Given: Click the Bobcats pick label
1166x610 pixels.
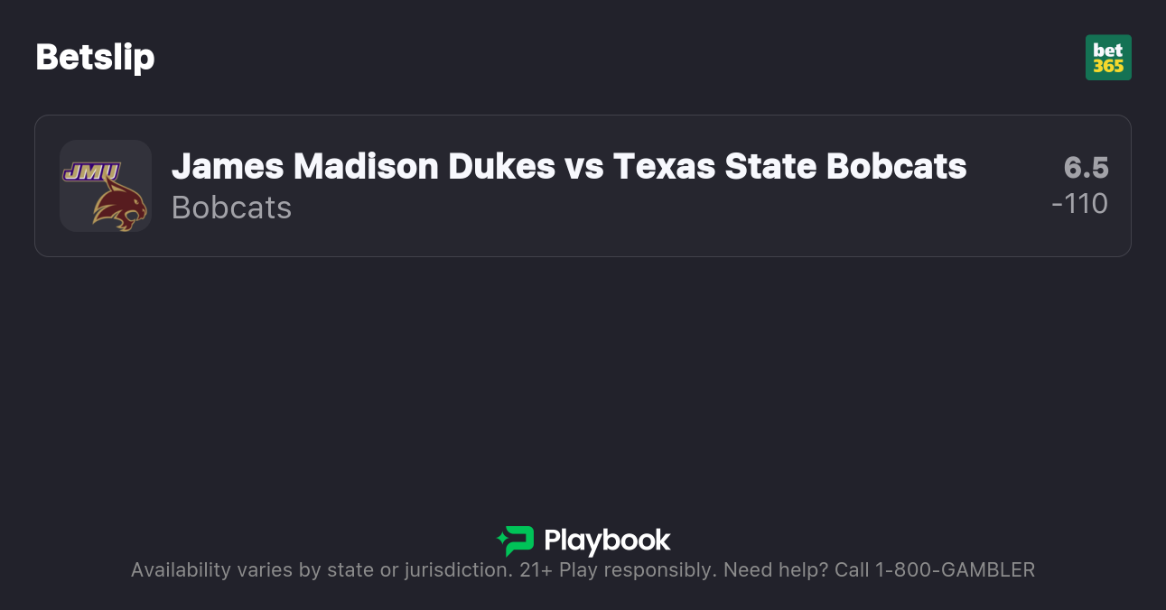Looking at the screenshot, I should [231, 208].
